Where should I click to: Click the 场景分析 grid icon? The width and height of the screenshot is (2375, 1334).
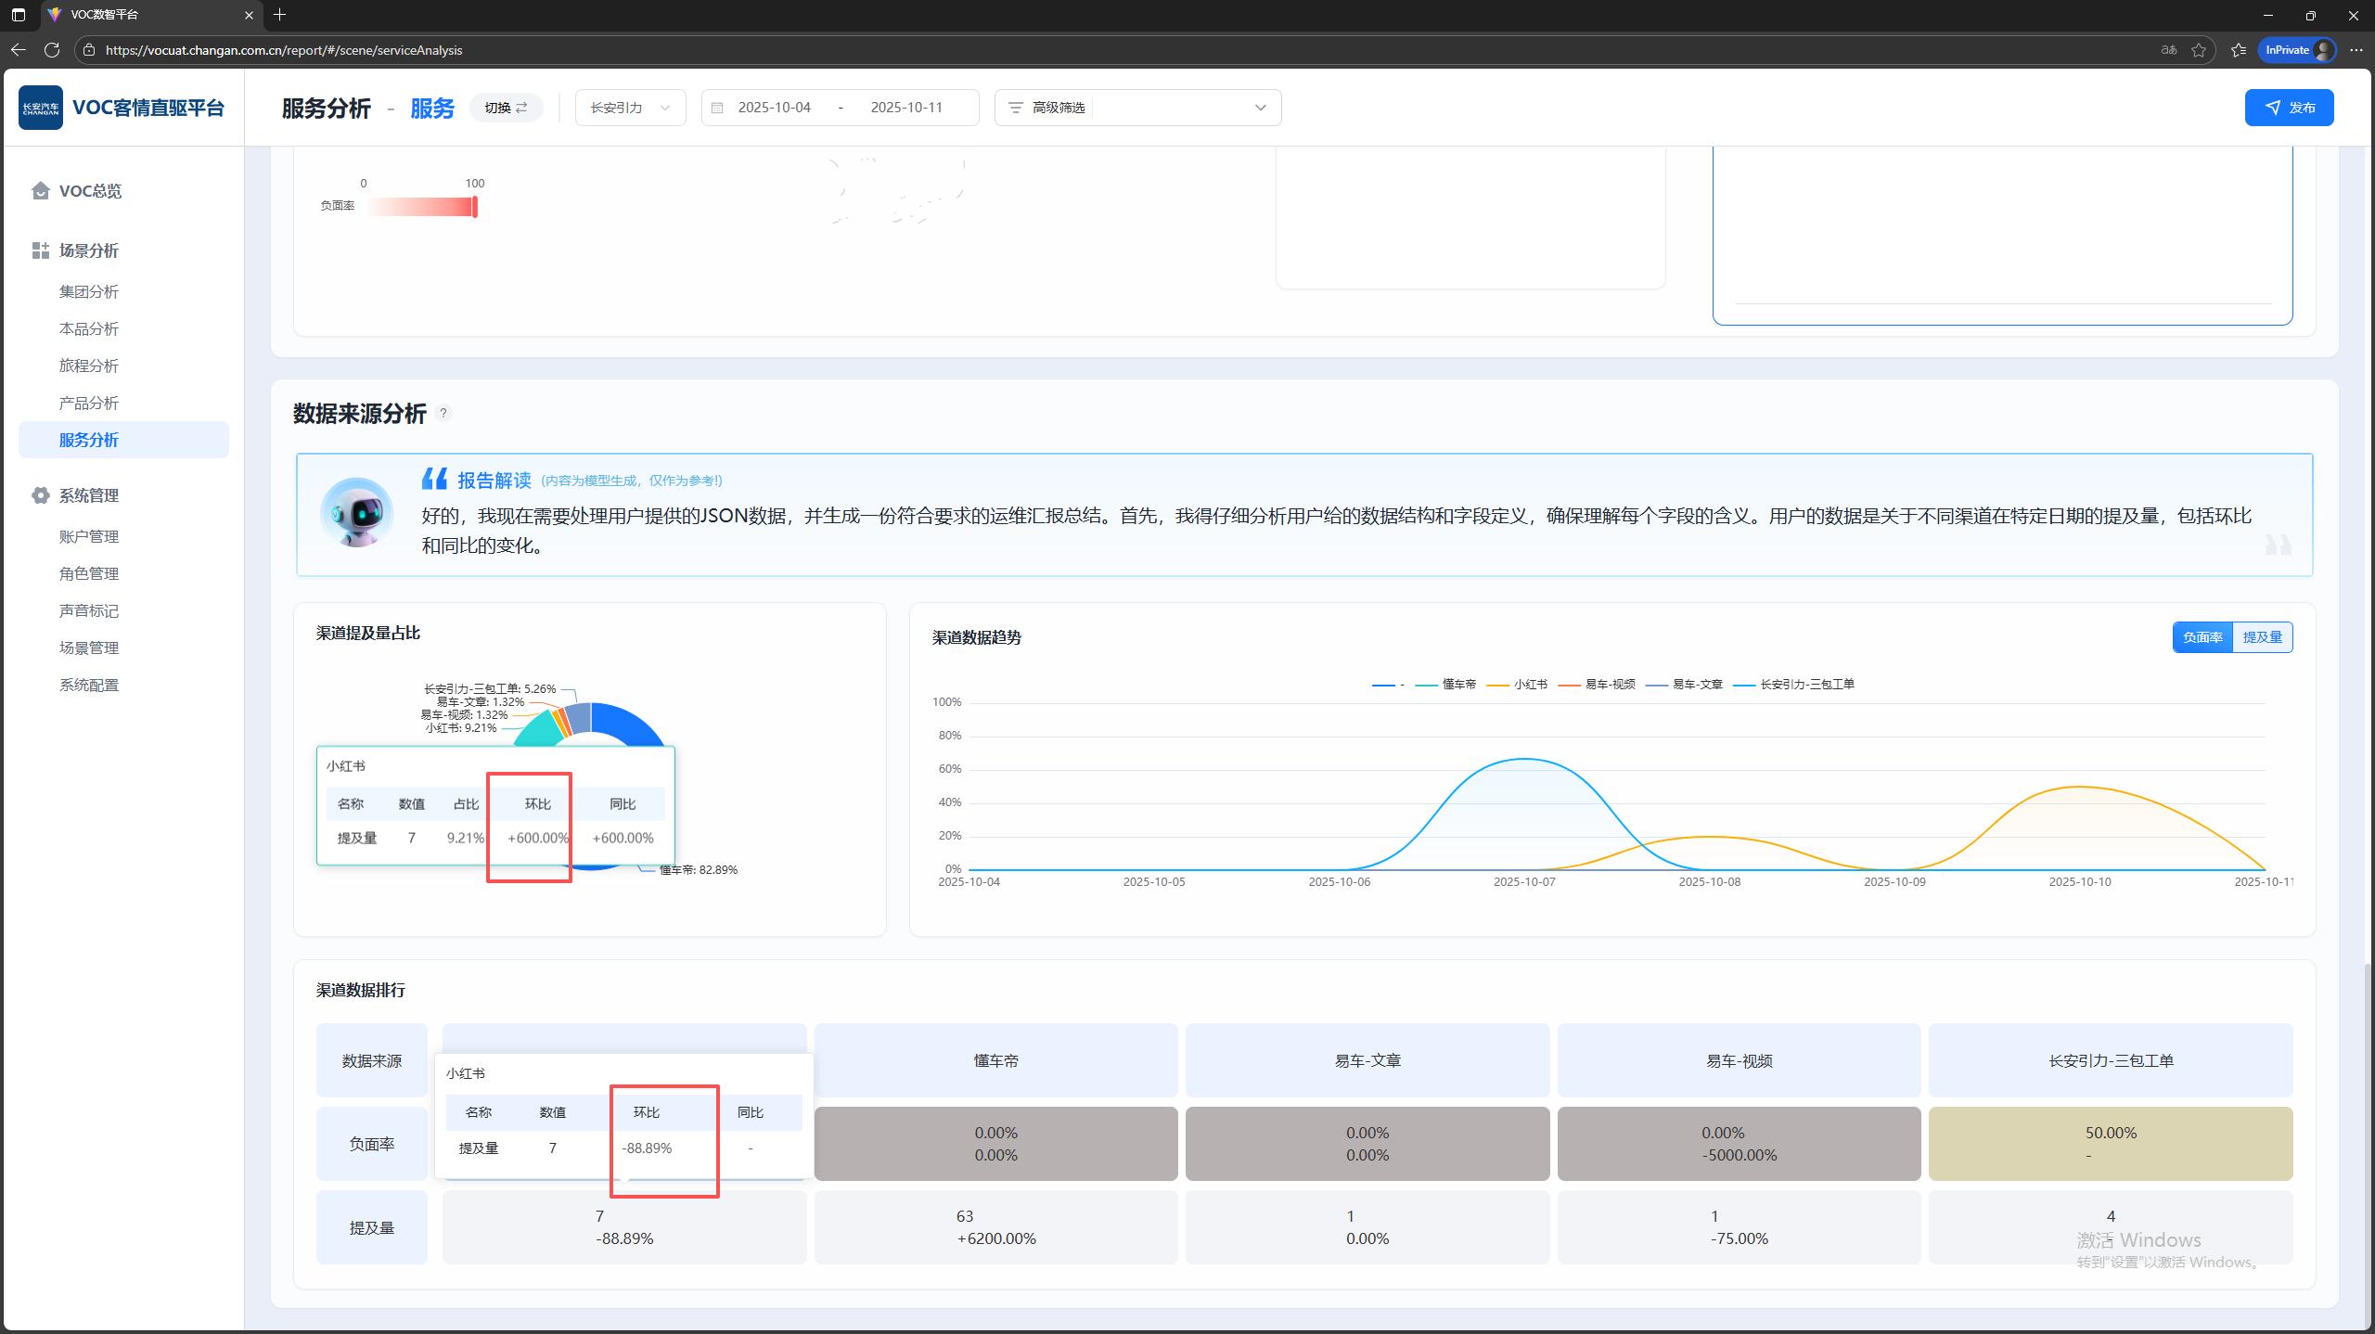pyautogui.click(x=40, y=250)
